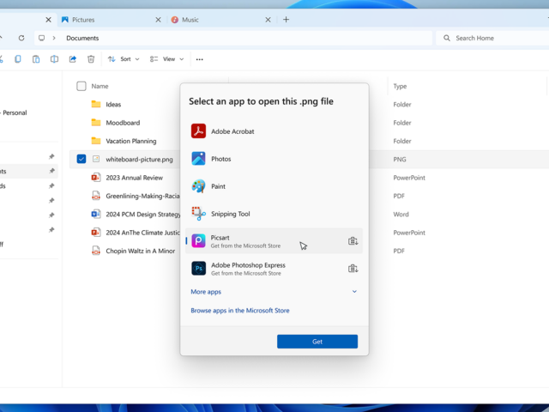This screenshot has height=412, width=549.
Task: Click the Refresh button
Action: 21,38
